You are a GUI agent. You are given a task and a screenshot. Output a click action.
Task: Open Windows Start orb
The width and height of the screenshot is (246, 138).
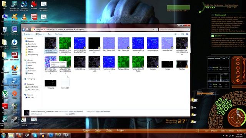(3, 135)
